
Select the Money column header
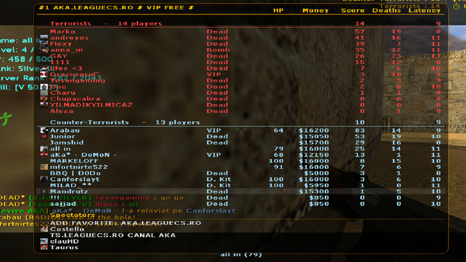[x=316, y=10]
